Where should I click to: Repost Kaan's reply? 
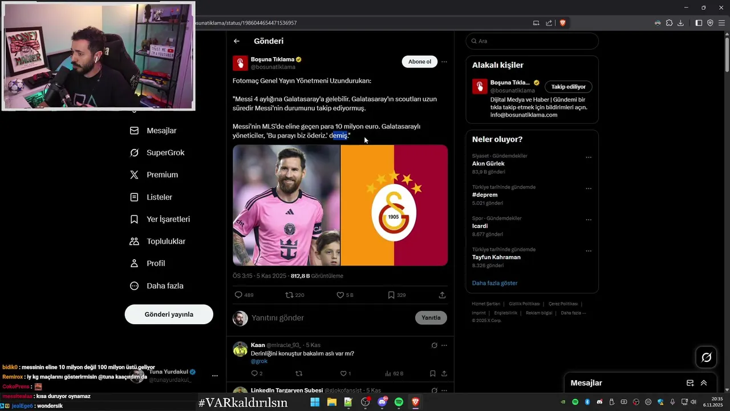(299, 373)
